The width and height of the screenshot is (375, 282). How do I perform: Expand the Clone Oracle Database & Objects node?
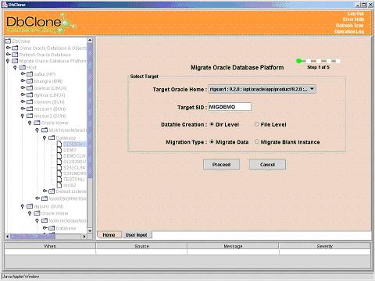[9, 48]
